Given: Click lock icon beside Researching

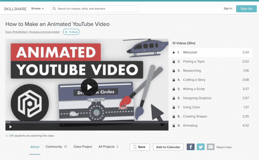Looking at the screenshot, I should point(174,71).
